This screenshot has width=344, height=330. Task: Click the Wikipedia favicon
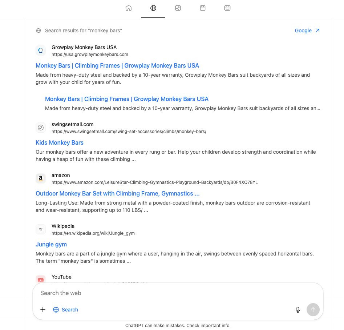(x=41, y=229)
